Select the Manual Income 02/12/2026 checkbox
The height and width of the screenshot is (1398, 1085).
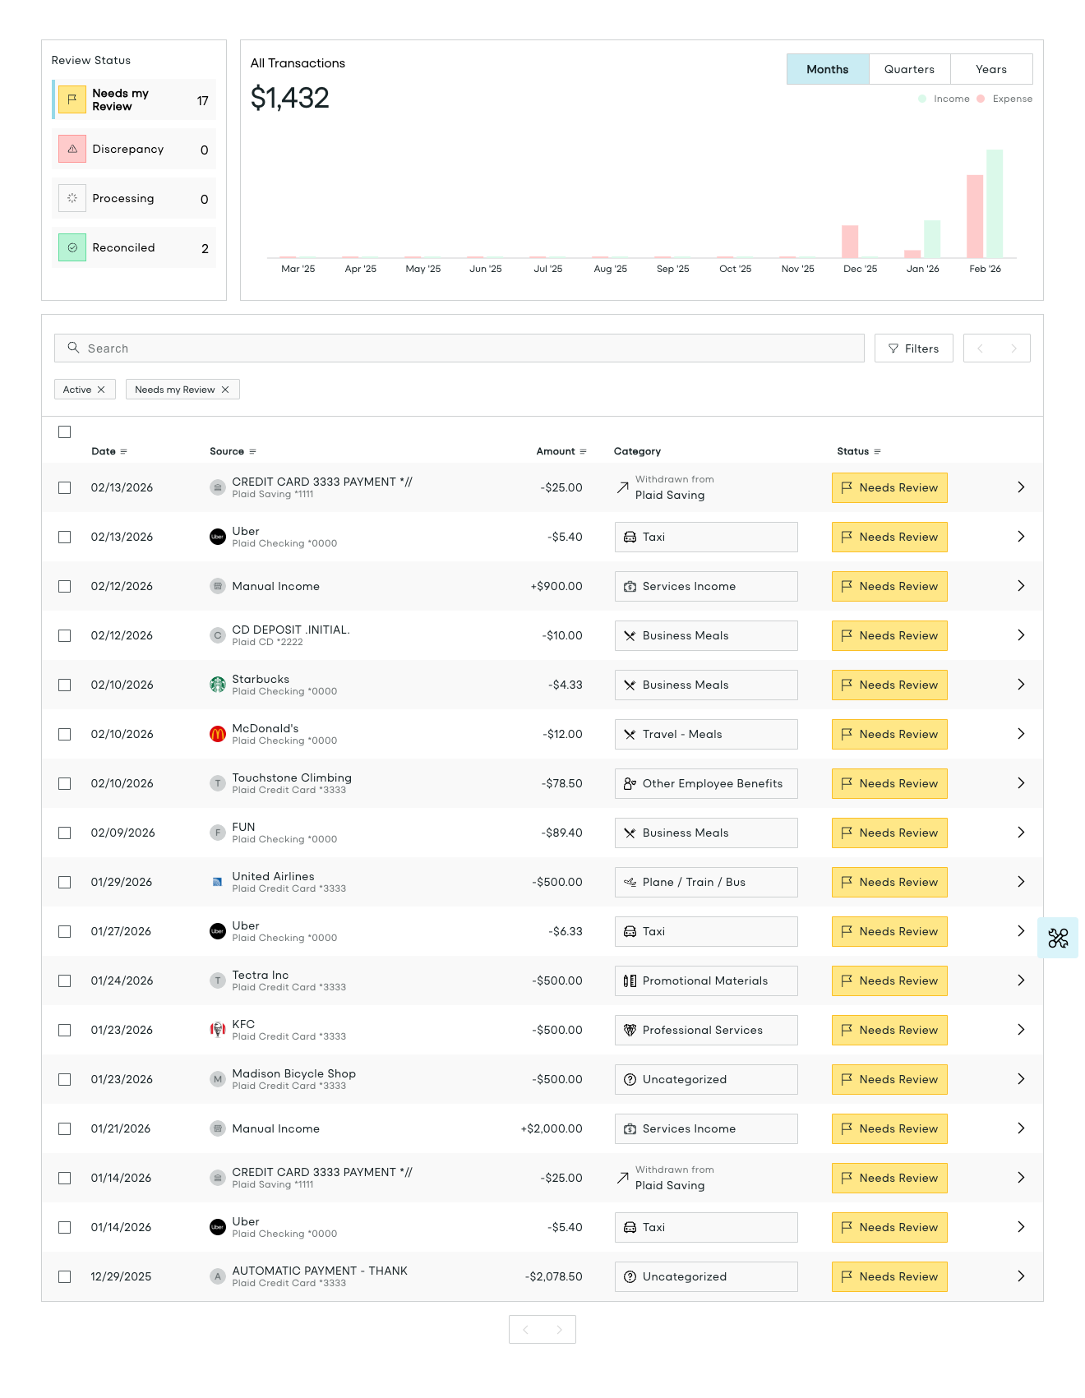click(65, 586)
